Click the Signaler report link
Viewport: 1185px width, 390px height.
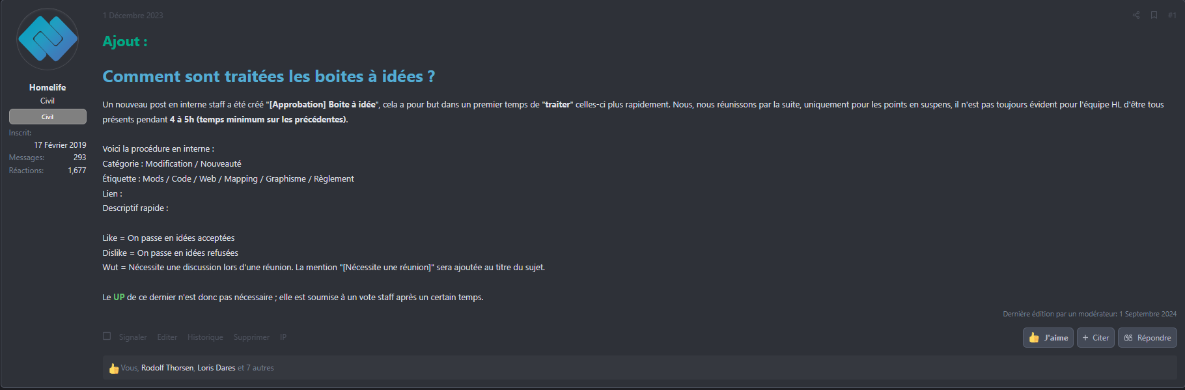[133, 337]
